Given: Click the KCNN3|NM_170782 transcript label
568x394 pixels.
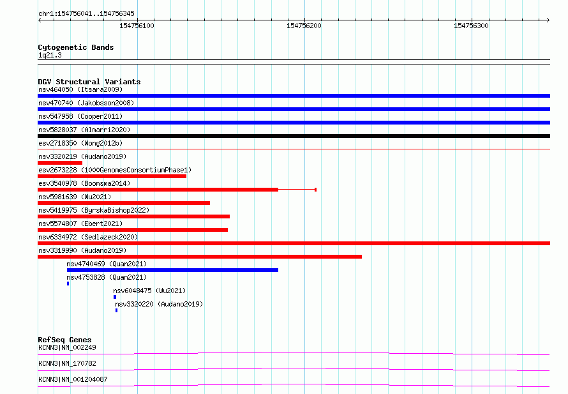Looking at the screenshot, I should [x=68, y=363].
